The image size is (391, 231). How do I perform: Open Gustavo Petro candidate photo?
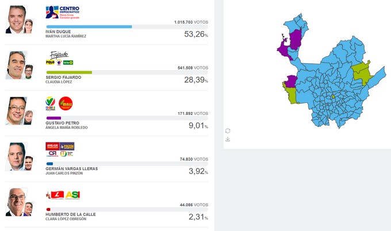tap(16, 110)
